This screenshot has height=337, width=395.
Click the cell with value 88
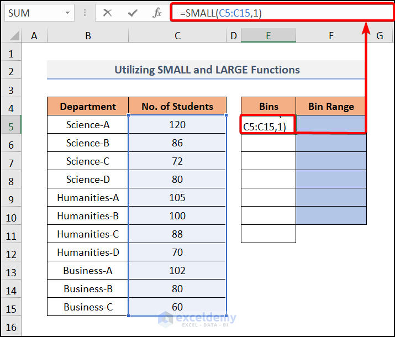tap(177, 234)
